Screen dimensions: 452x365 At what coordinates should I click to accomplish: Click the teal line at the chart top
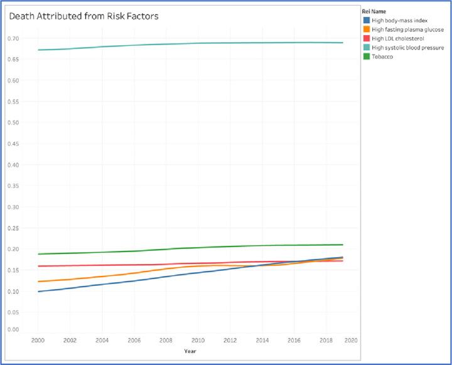pos(188,44)
